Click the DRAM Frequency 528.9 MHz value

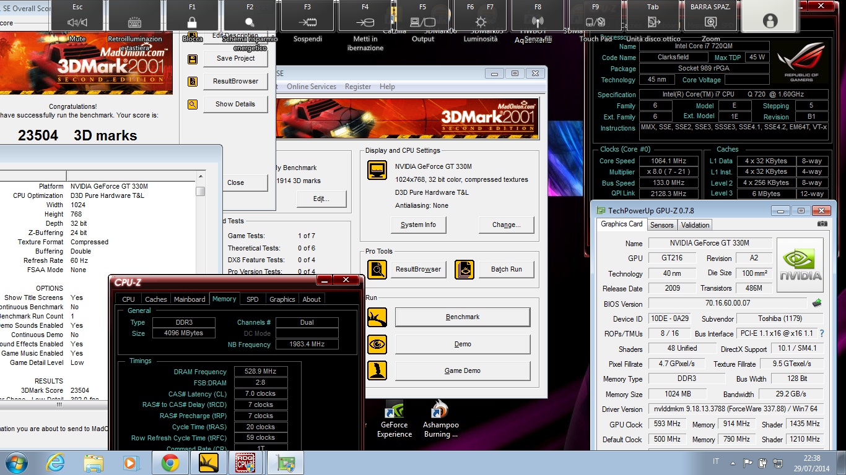click(261, 372)
